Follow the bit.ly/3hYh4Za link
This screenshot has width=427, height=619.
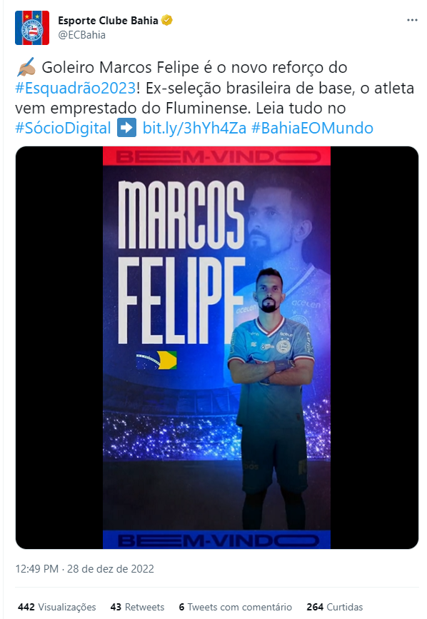[x=194, y=129]
